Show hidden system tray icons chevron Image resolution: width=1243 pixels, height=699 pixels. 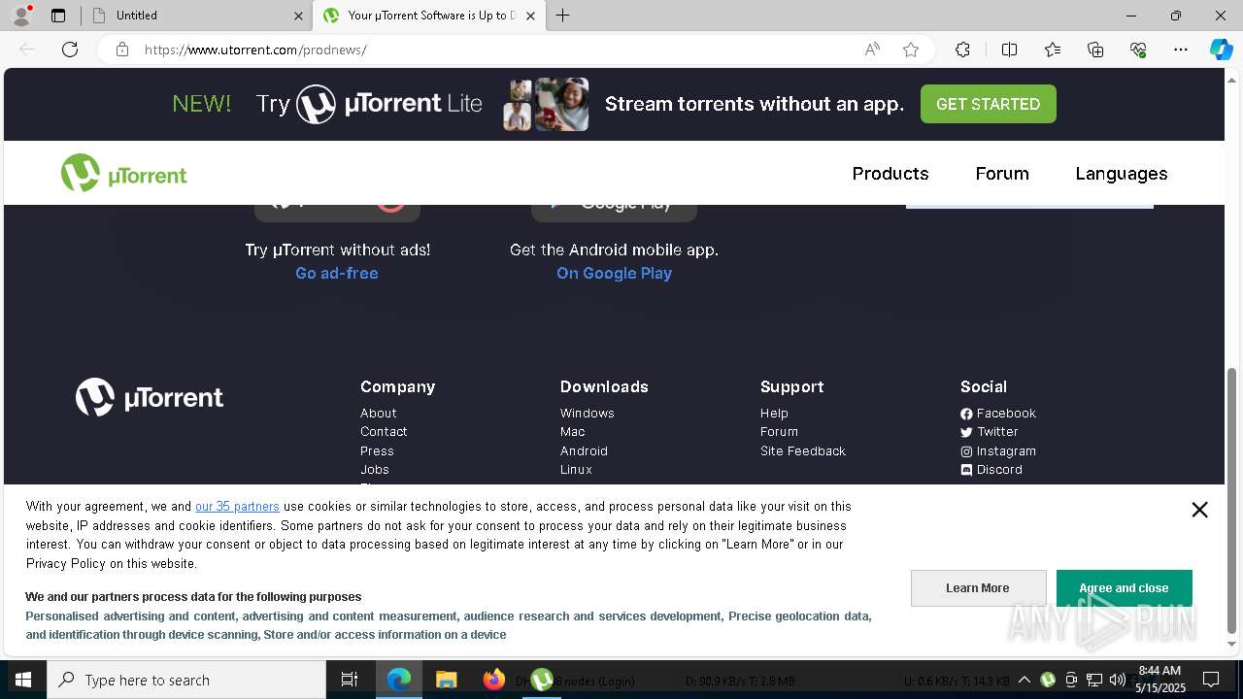click(1025, 680)
